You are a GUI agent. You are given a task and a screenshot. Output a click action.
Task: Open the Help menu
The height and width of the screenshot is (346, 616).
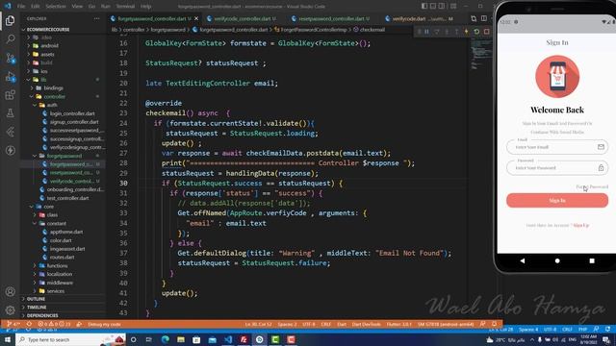point(145,7)
